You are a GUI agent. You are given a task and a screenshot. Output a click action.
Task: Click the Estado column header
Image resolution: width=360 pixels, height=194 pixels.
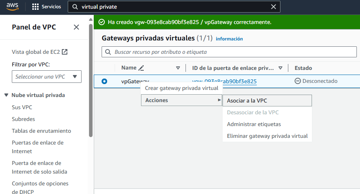303,68
